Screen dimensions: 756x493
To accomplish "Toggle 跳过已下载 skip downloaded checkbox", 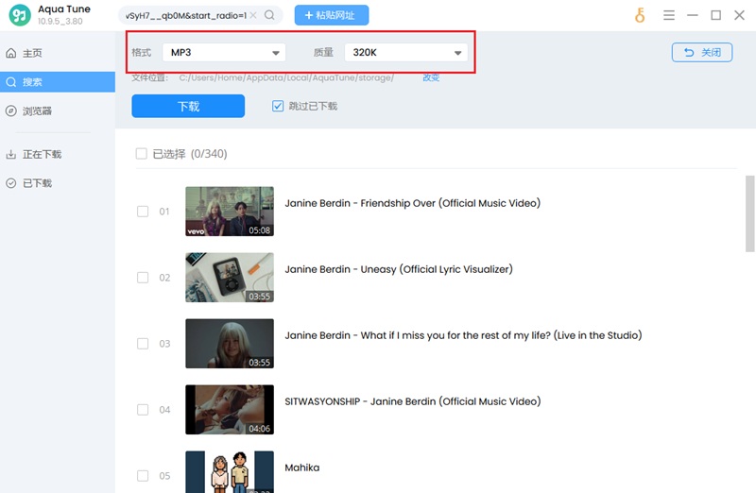I will point(278,106).
